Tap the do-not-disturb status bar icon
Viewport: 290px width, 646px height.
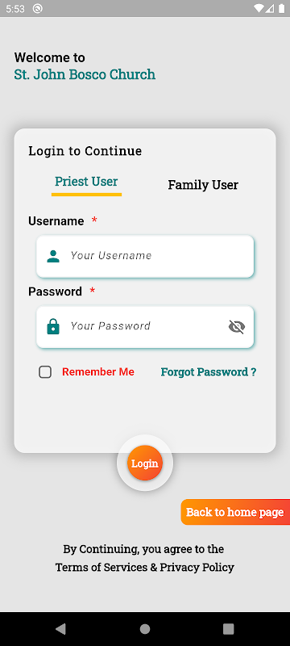pos(37,9)
